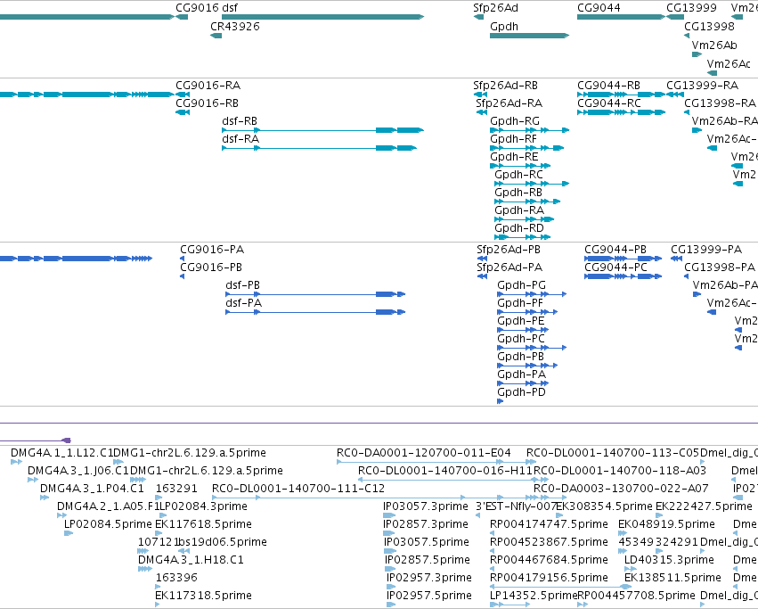The width and height of the screenshot is (758, 609).
Task: Select the Gpdh-RA transcript label
Action: [x=519, y=210]
